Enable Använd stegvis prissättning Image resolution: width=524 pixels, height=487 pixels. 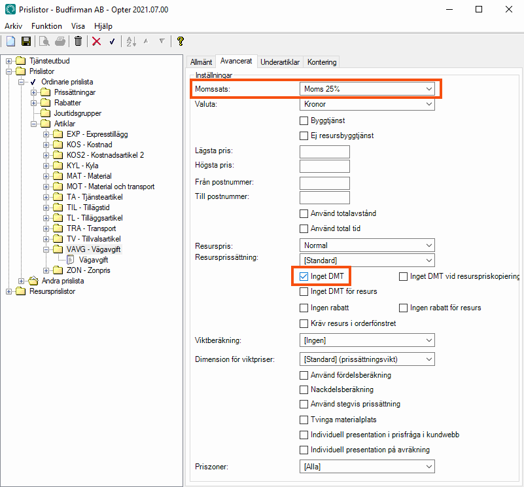(304, 405)
